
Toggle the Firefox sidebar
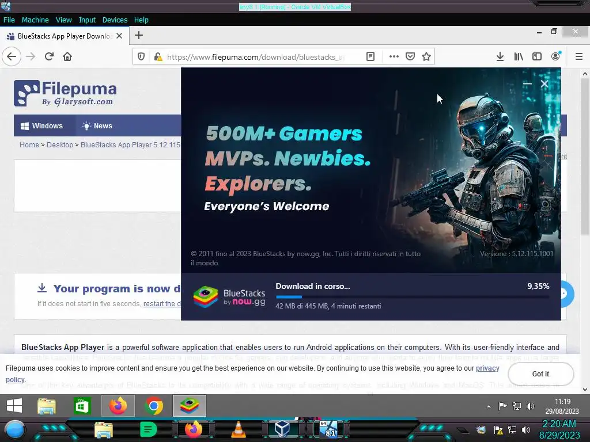pyautogui.click(x=537, y=57)
